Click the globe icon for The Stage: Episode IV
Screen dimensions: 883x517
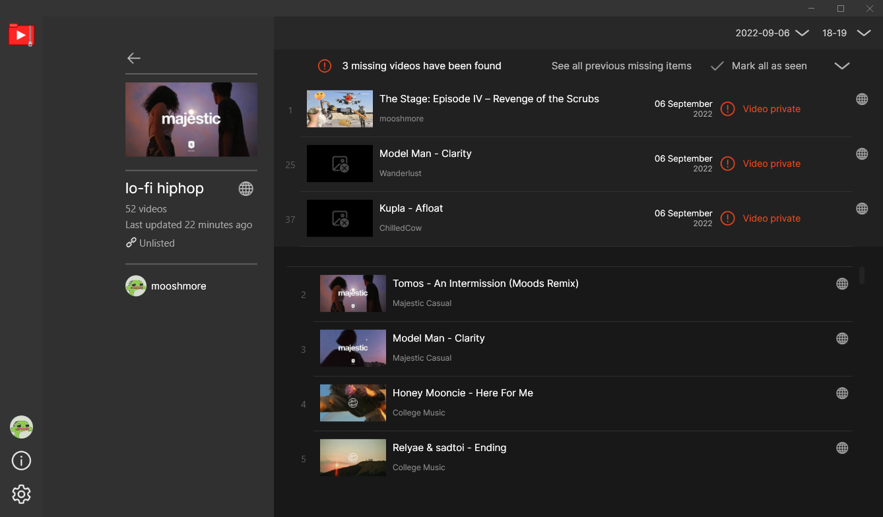click(x=862, y=99)
